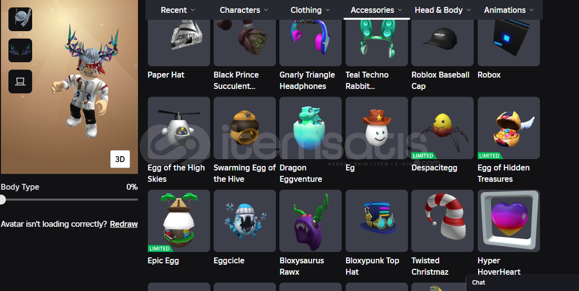Switch to the Head & Body tab
This screenshot has height=291, width=579.
tap(443, 10)
